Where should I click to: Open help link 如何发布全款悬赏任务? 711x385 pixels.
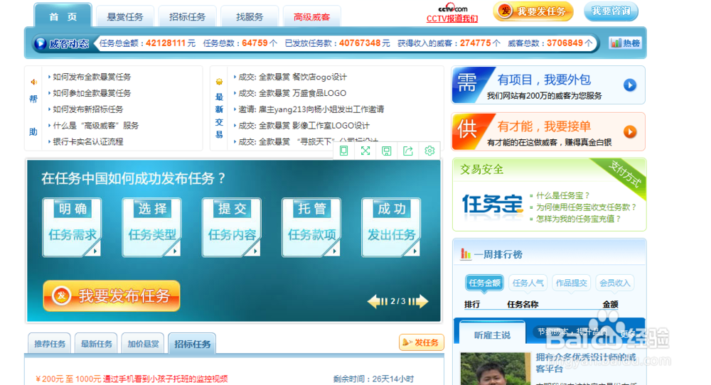[x=92, y=77]
